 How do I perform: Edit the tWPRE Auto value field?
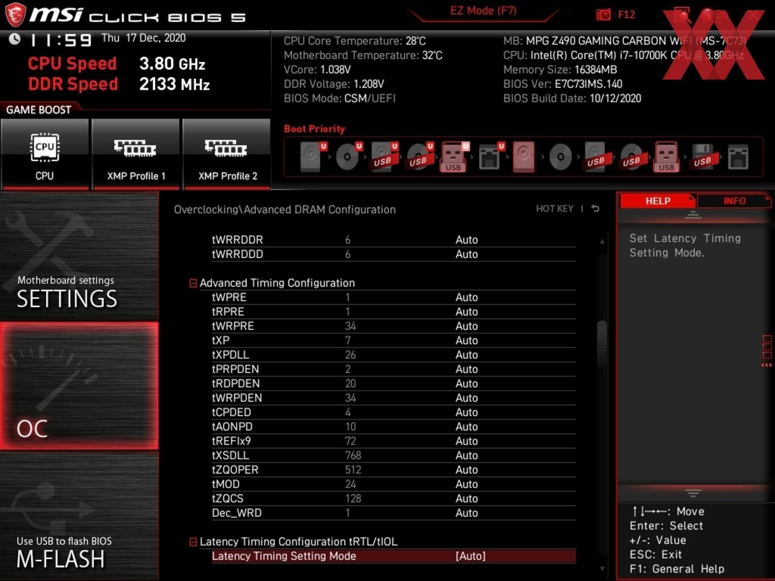click(467, 297)
